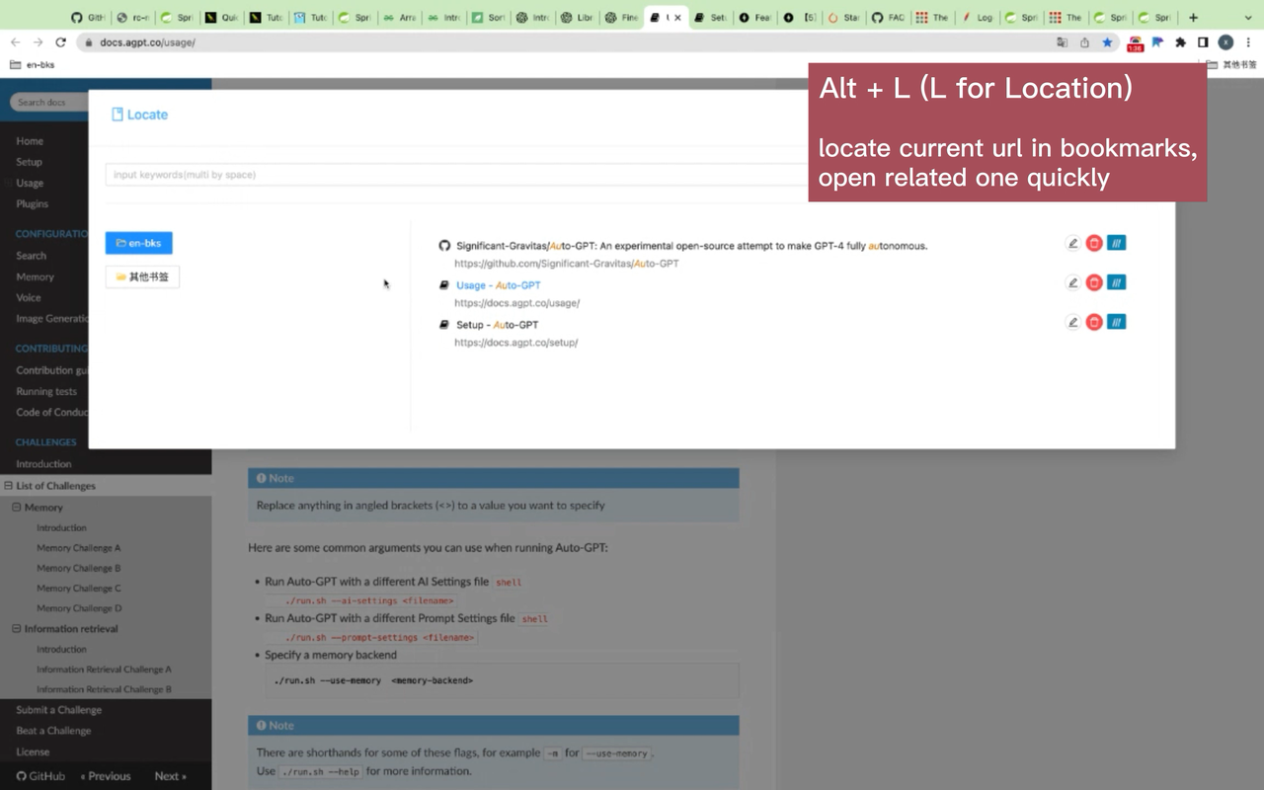The image size is (1264, 790).
Task: Delete the Significant-Gravitas Auto-GPT bookmark
Action: tap(1094, 243)
